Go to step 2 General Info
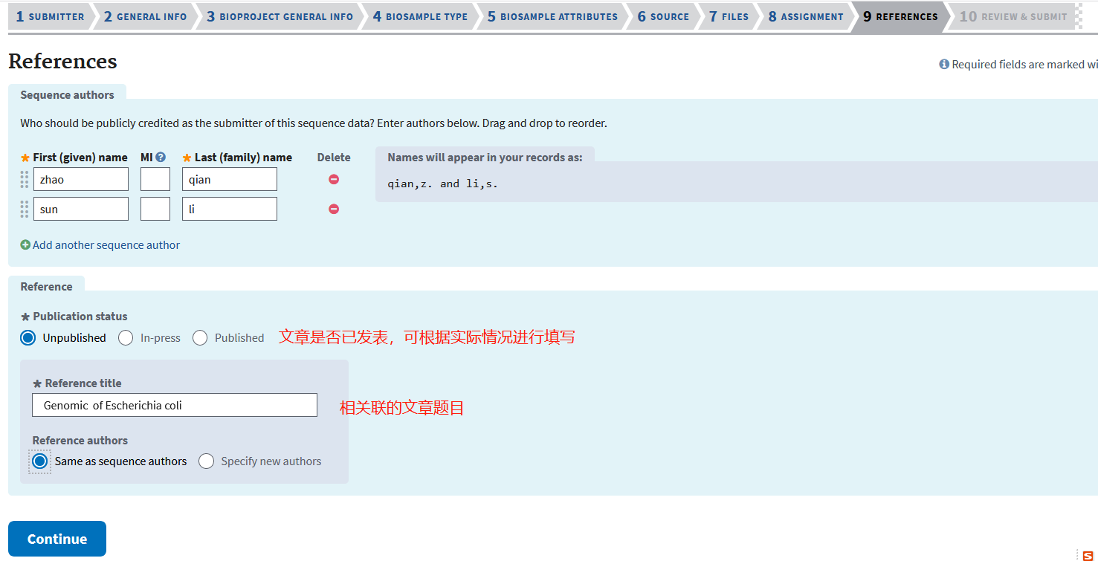This screenshot has height=561, width=1098. click(146, 16)
